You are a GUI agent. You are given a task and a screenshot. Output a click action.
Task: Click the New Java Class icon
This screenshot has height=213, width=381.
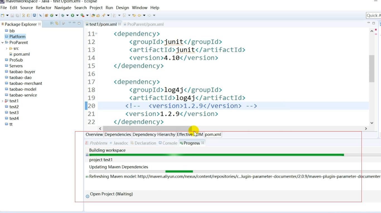(52, 15)
